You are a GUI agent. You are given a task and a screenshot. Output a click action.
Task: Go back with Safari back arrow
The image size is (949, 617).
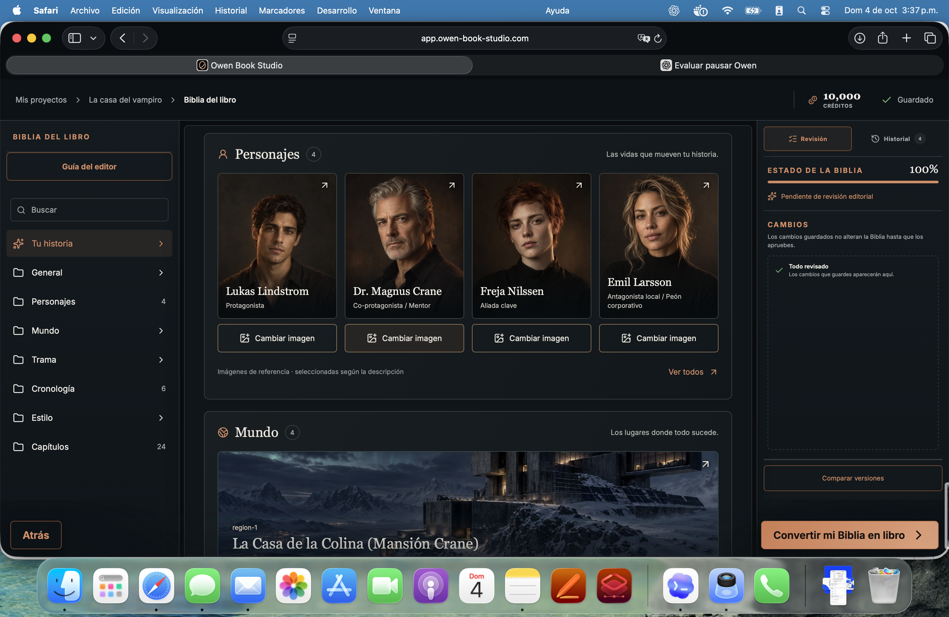click(123, 38)
